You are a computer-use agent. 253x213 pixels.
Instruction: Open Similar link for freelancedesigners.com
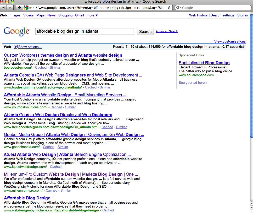[121, 127]
